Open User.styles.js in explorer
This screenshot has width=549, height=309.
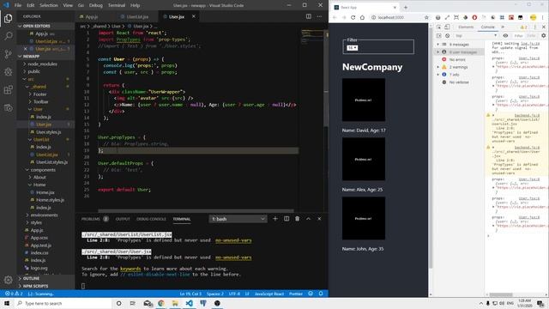[x=49, y=132]
